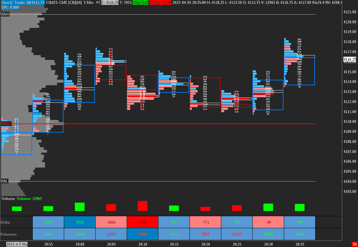Click the delta cell showing 549
The image size is (358, 247).
(x=300, y=222)
